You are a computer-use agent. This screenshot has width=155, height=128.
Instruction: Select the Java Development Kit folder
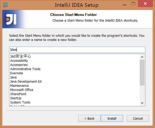pyautogui.click(x=26, y=81)
